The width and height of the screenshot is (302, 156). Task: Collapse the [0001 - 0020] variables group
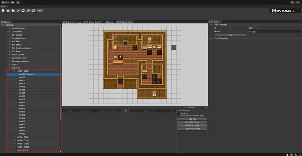pos(14,71)
